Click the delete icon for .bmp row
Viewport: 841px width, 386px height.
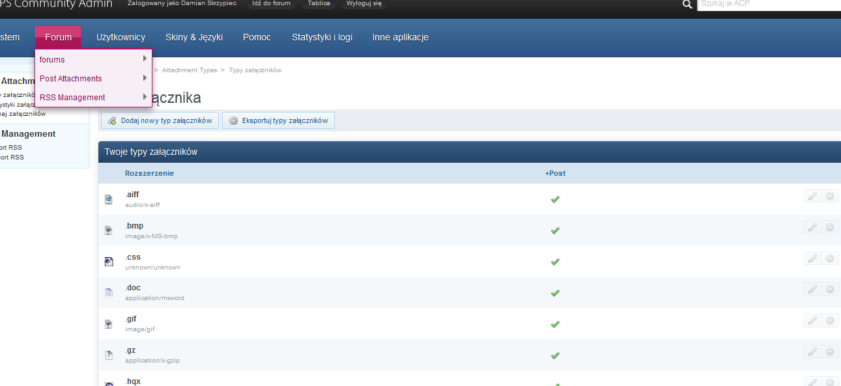point(830,227)
